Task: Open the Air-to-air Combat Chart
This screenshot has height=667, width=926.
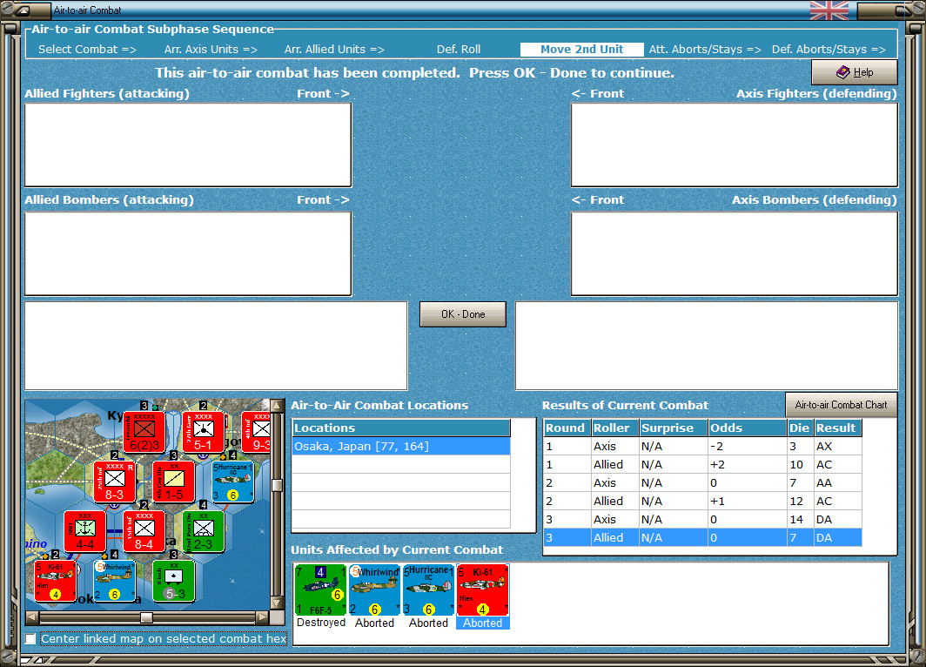Action: (841, 405)
